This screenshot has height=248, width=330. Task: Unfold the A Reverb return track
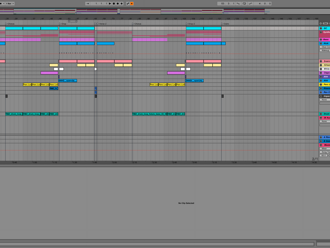click(321, 137)
